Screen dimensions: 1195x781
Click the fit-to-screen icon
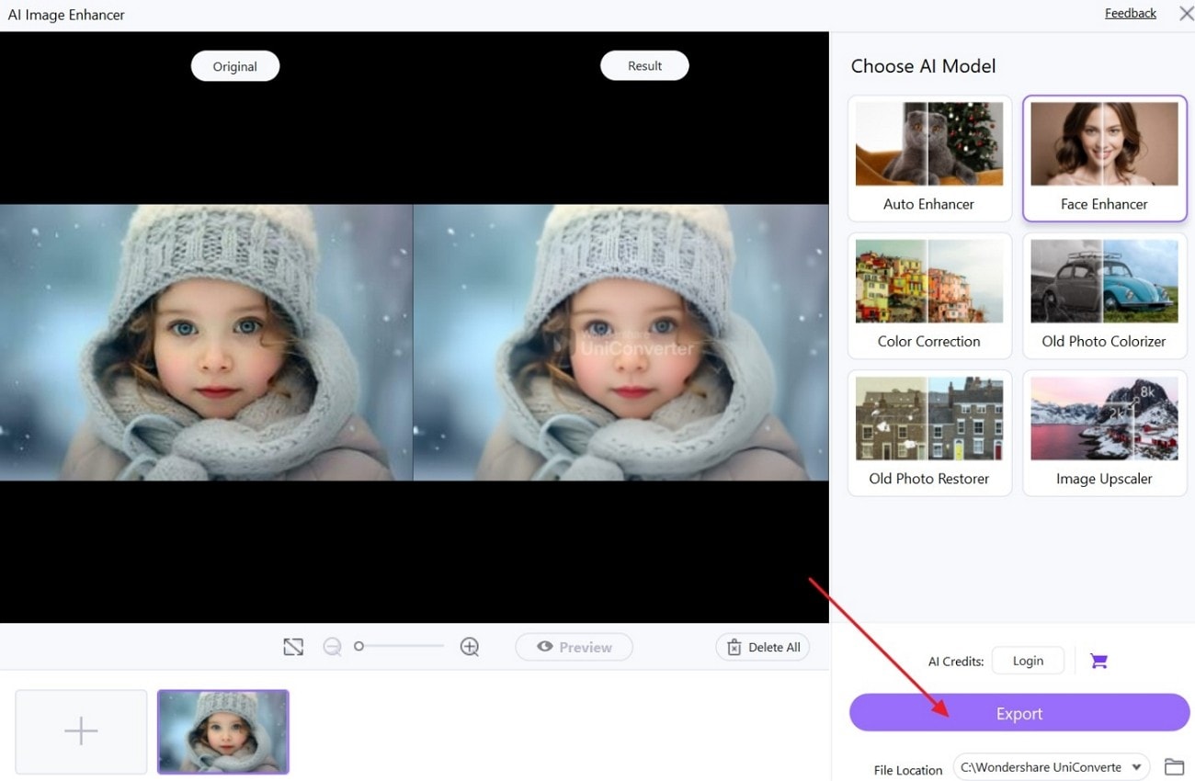(x=293, y=647)
